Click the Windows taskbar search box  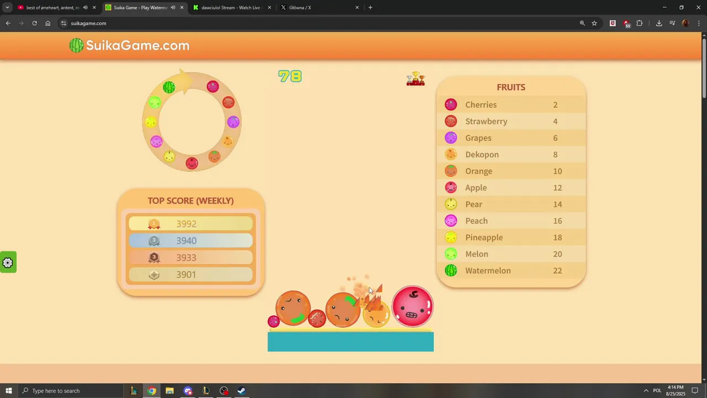coord(71,391)
